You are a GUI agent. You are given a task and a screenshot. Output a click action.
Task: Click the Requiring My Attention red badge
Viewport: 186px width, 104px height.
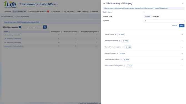[x=48, y=11]
